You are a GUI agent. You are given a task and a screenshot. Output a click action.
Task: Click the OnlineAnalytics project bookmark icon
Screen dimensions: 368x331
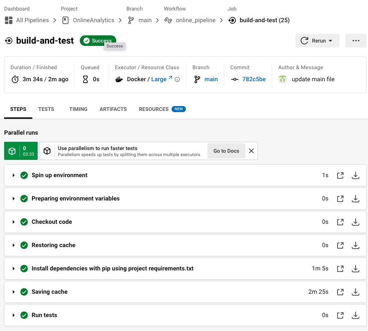65,20
